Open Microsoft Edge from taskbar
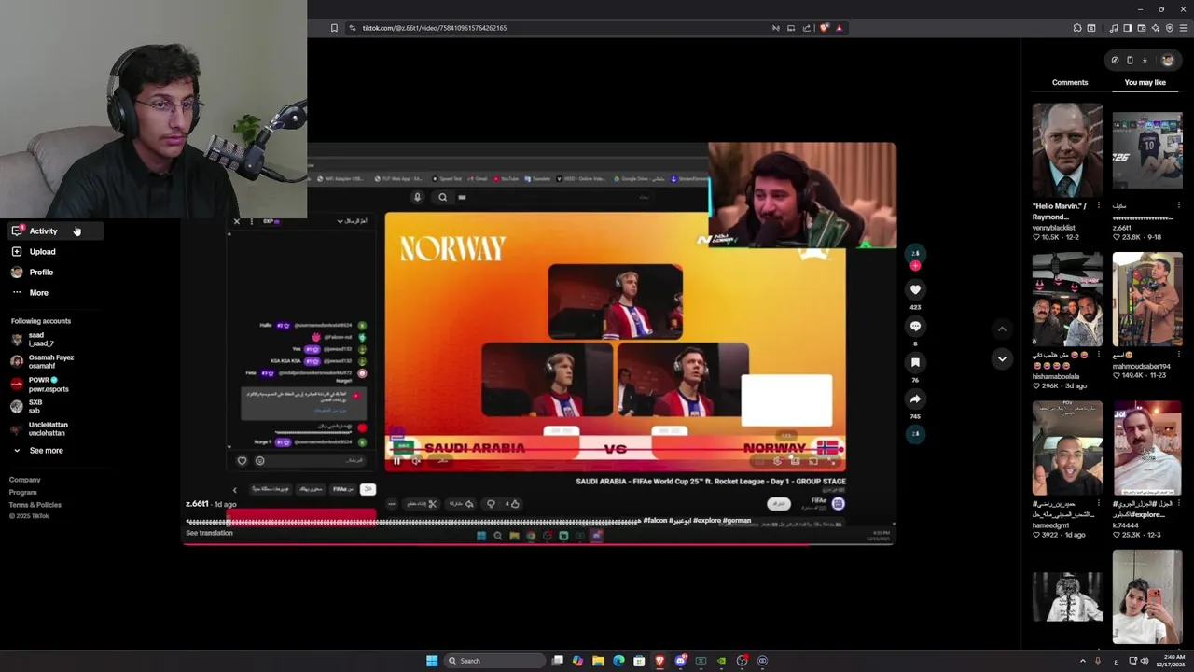The height and width of the screenshot is (672, 1194). coord(618,661)
